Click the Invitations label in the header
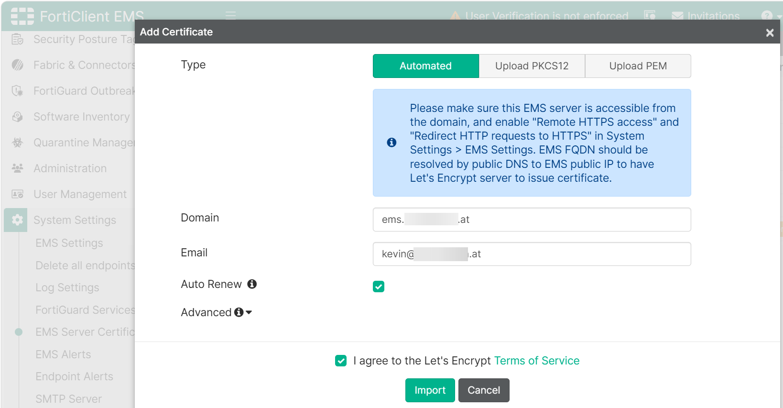Screen dimensions: 783x408 coord(713,16)
